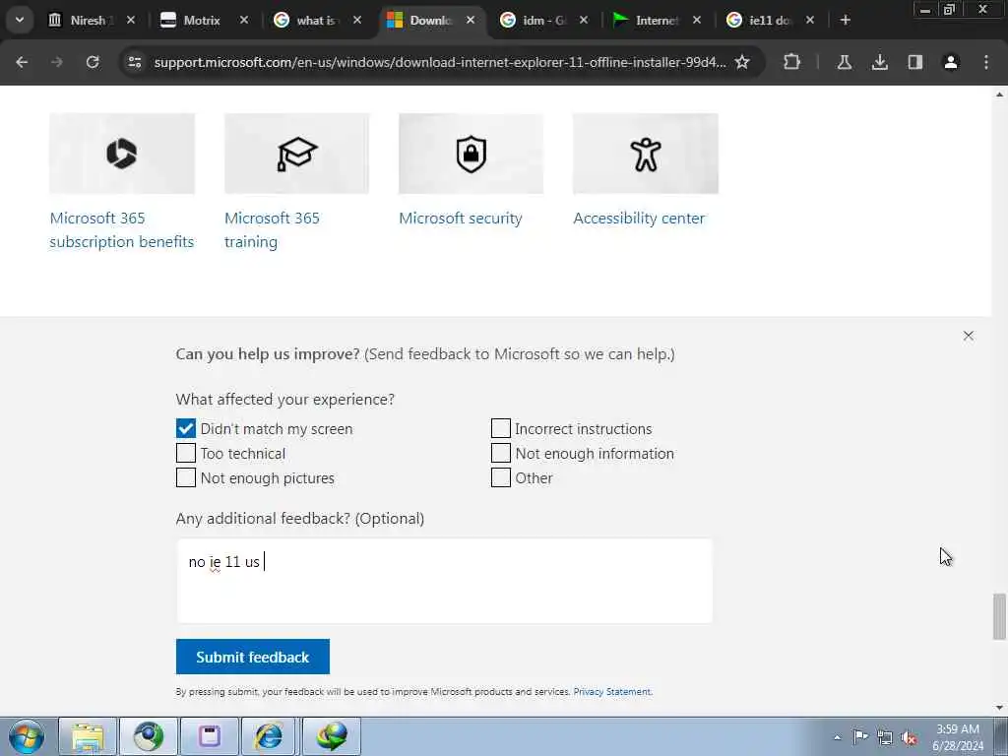Check Not enough information option
The height and width of the screenshot is (756, 1008).
[501, 453]
